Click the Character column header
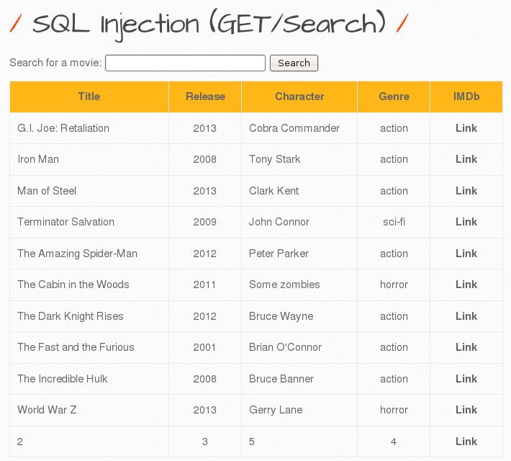Viewport: 511px width, 461px height. coord(299,97)
